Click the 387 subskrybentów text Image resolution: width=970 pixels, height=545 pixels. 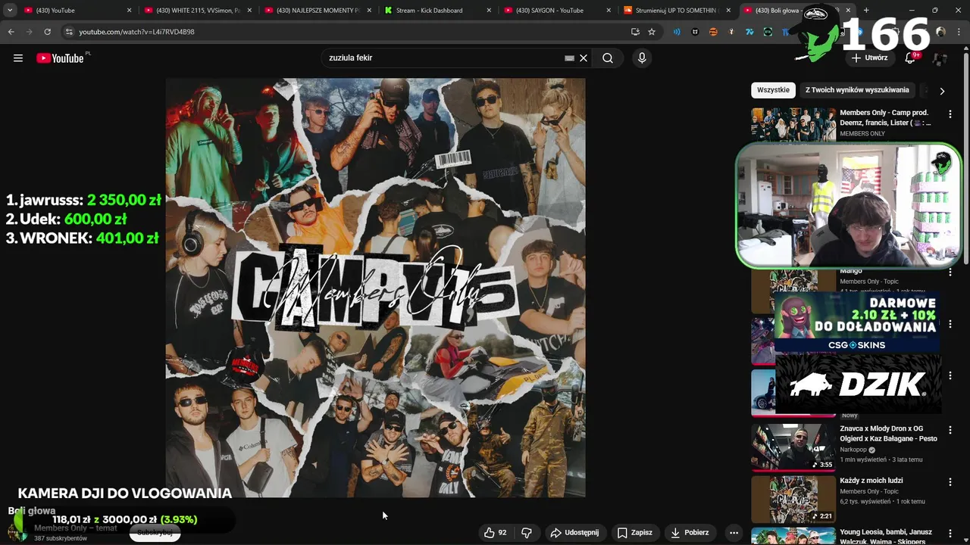click(61, 538)
